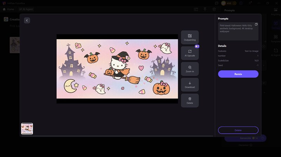Open the Outpainting tool
Image resolution: width=281 pixels, height=157 pixels.
[x=190, y=37]
